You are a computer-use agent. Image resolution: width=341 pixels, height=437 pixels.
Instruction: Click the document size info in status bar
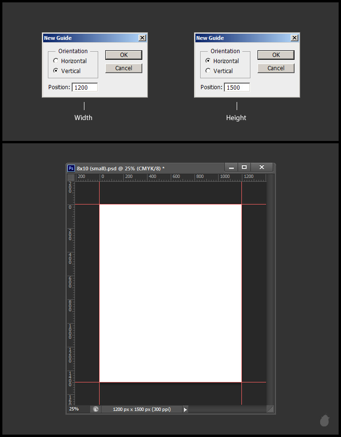(x=141, y=409)
